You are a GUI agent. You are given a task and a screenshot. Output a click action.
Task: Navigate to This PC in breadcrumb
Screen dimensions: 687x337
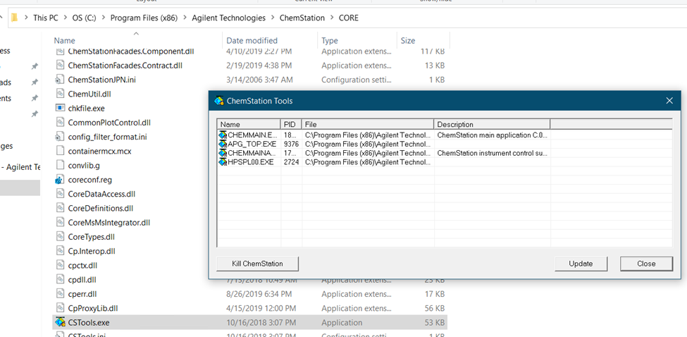[x=46, y=18]
